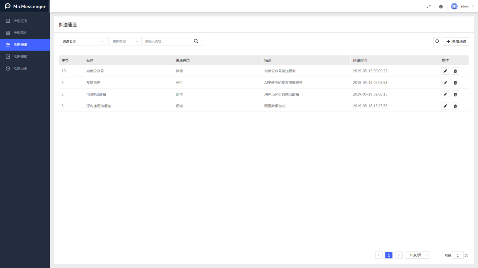Viewport: 478px width, 268px height.
Task: Go to 推送任务 in sidebar
Action: 20,21
